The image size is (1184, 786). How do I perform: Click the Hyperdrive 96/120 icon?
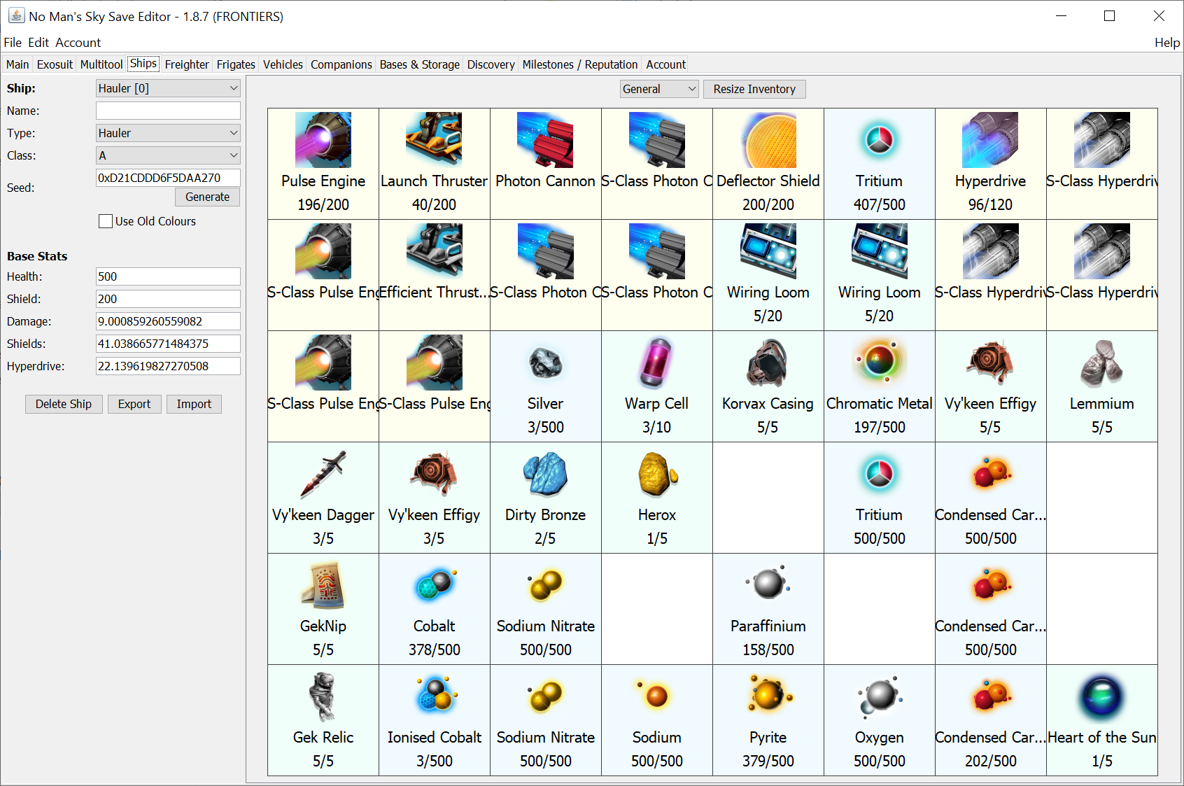[990, 140]
